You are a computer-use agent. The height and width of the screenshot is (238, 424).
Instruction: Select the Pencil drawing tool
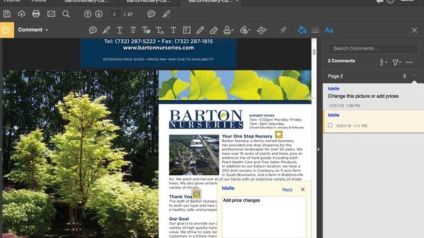tap(200, 30)
